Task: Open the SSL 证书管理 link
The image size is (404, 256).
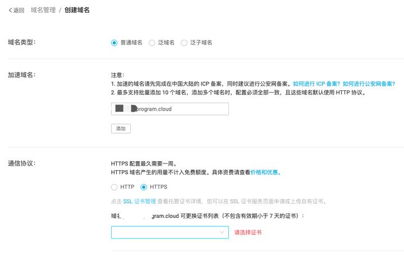Action: 139,202
